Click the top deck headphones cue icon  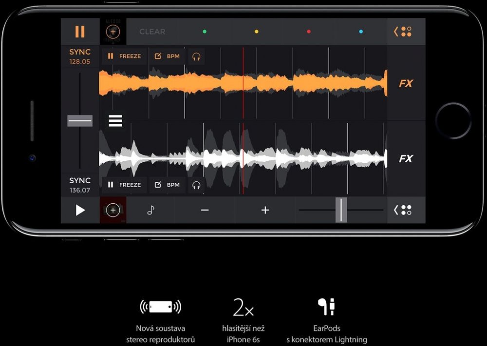tap(196, 56)
